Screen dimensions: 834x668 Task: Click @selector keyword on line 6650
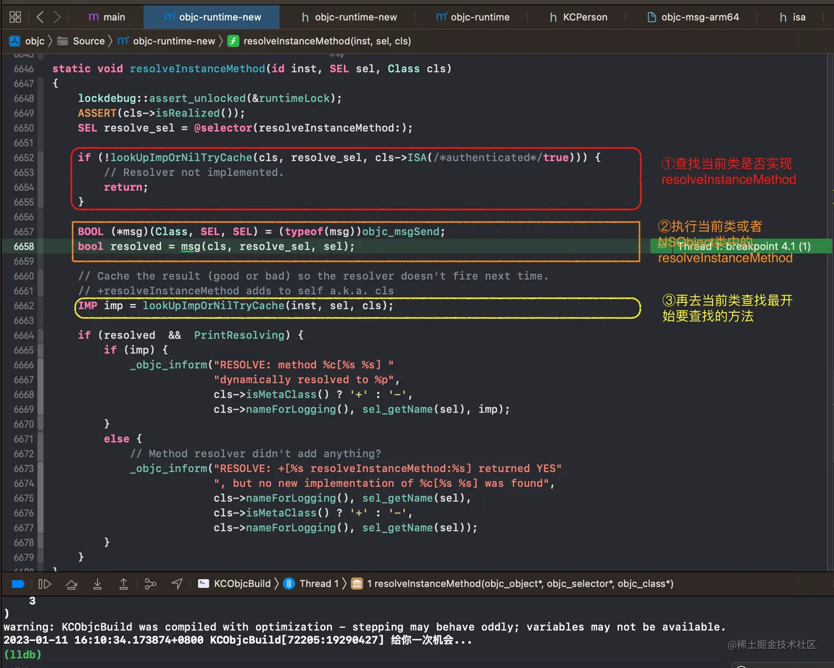(x=223, y=128)
